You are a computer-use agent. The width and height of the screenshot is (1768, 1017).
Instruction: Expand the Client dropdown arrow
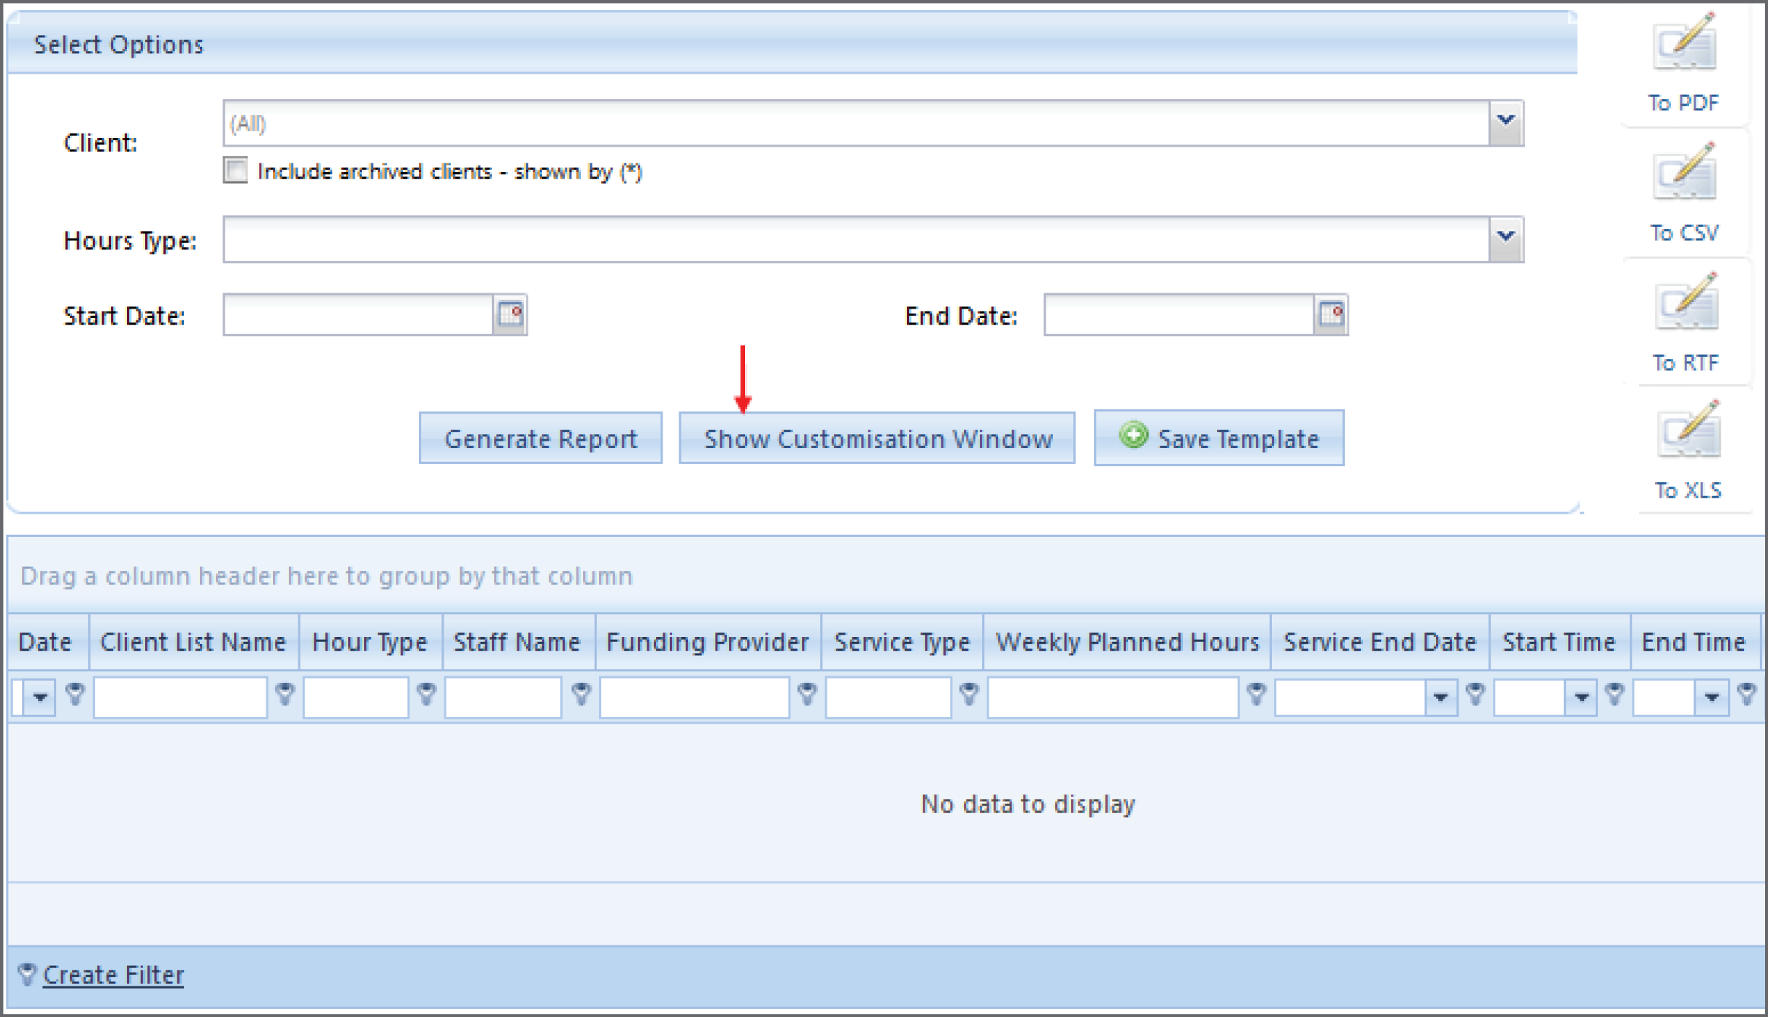click(x=1506, y=123)
